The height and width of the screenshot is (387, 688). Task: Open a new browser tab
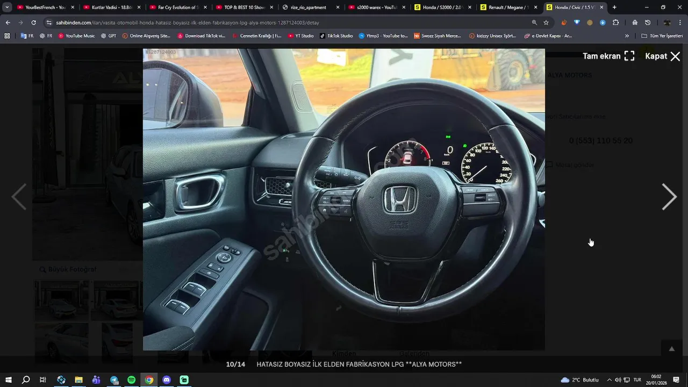(x=614, y=8)
